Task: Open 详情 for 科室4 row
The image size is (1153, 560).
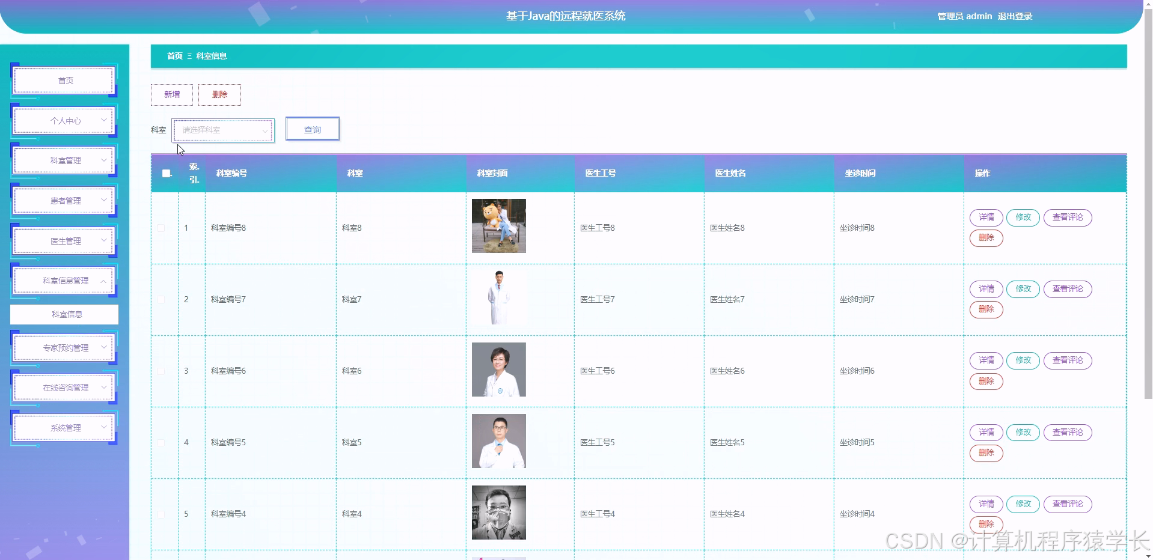Action: [x=986, y=504]
